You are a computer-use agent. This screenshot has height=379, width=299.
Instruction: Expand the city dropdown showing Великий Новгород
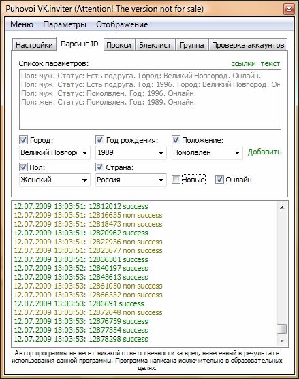(x=54, y=152)
